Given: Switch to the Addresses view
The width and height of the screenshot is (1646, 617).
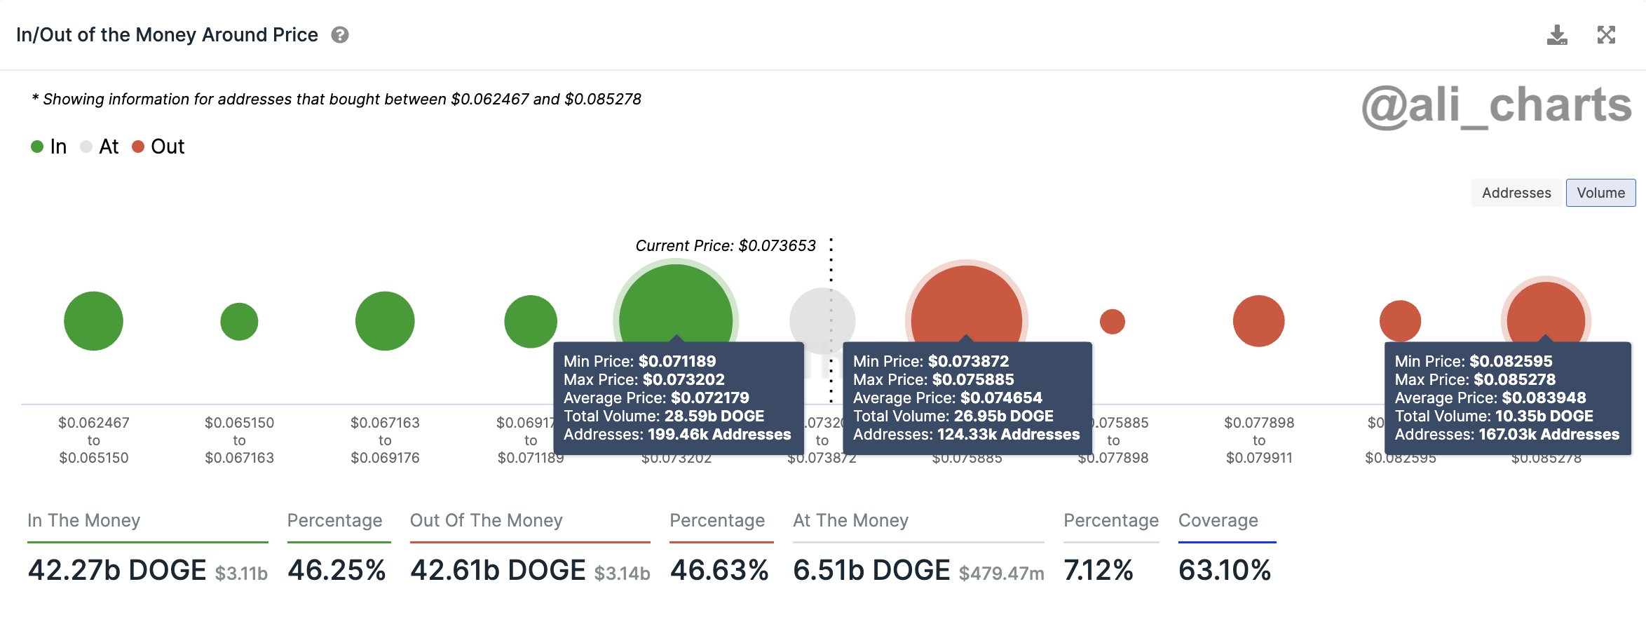Looking at the screenshot, I should point(1516,193).
